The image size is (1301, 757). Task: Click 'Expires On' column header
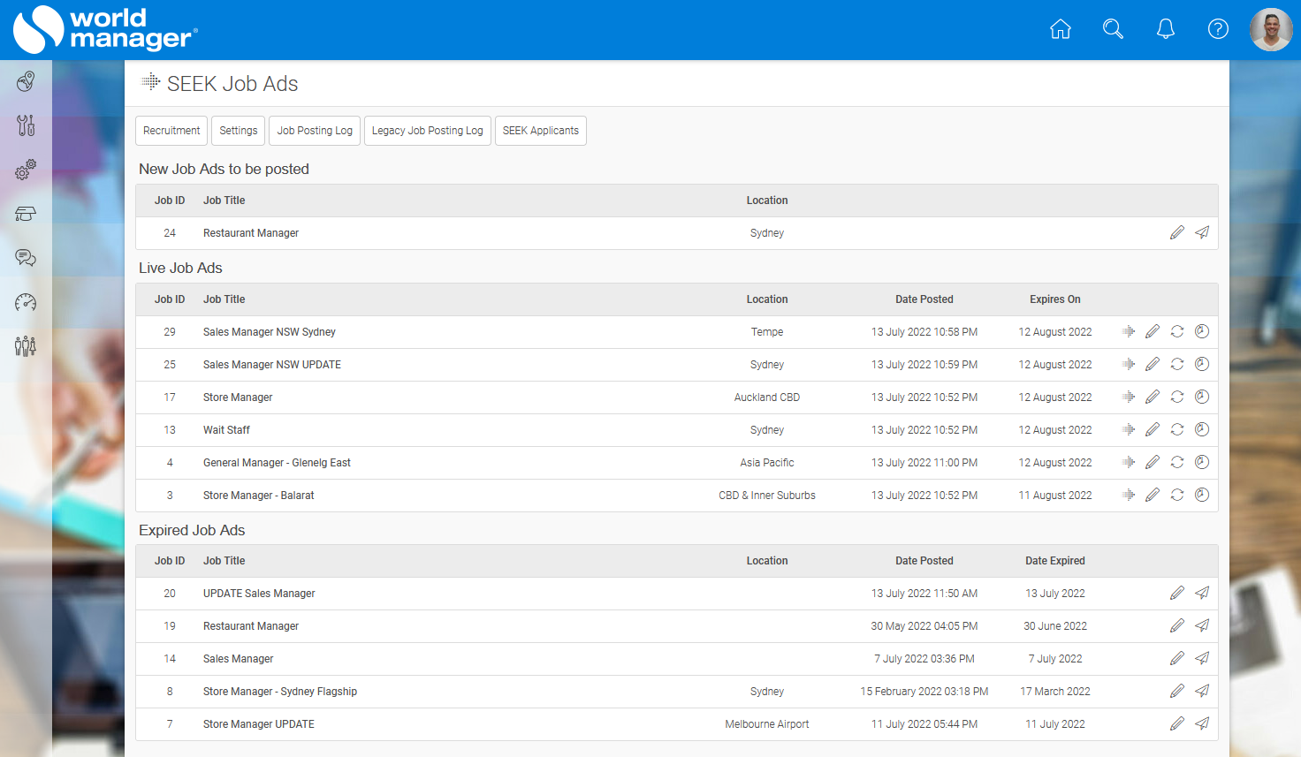[x=1055, y=299]
